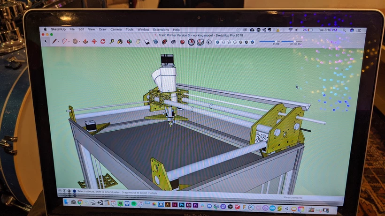The image size is (385, 216).
Task: Pick the Line pencil tool
Action: pos(54,41)
